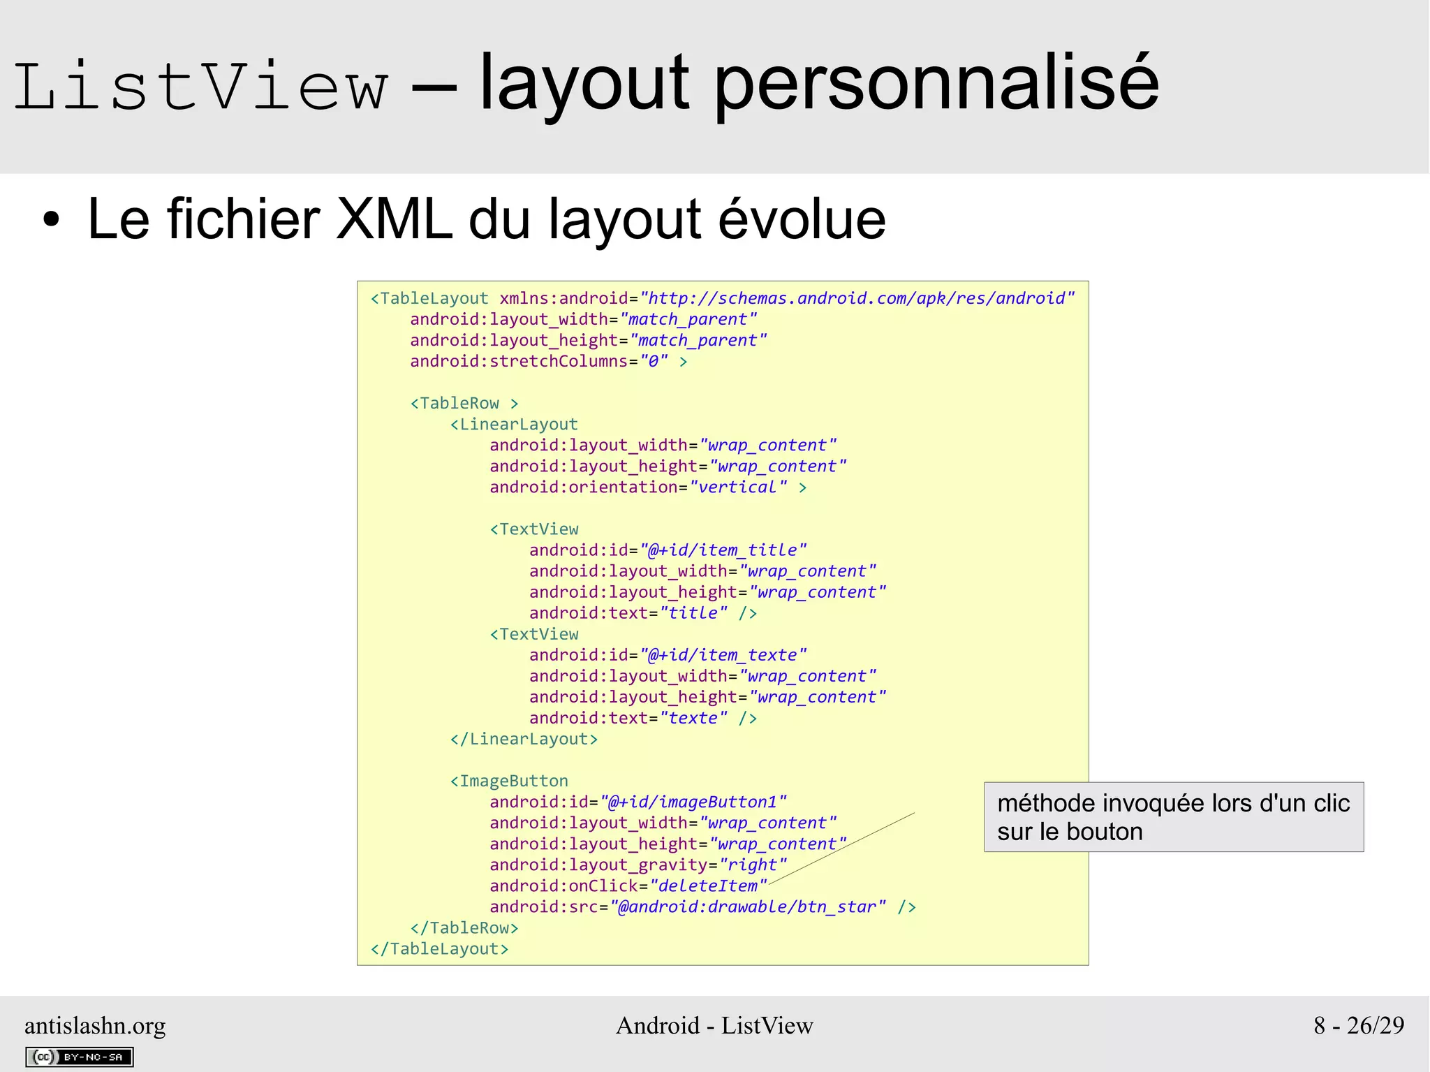The height and width of the screenshot is (1072, 1430).
Task: Click the opening '<TableRow >' tag
Action: (x=464, y=404)
